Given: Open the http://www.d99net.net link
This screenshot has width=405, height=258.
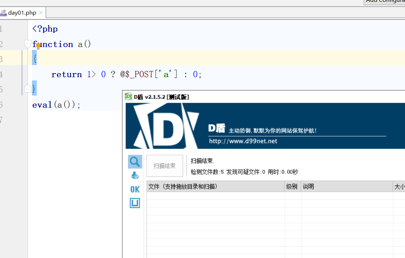Looking at the screenshot, I should click(x=243, y=141).
